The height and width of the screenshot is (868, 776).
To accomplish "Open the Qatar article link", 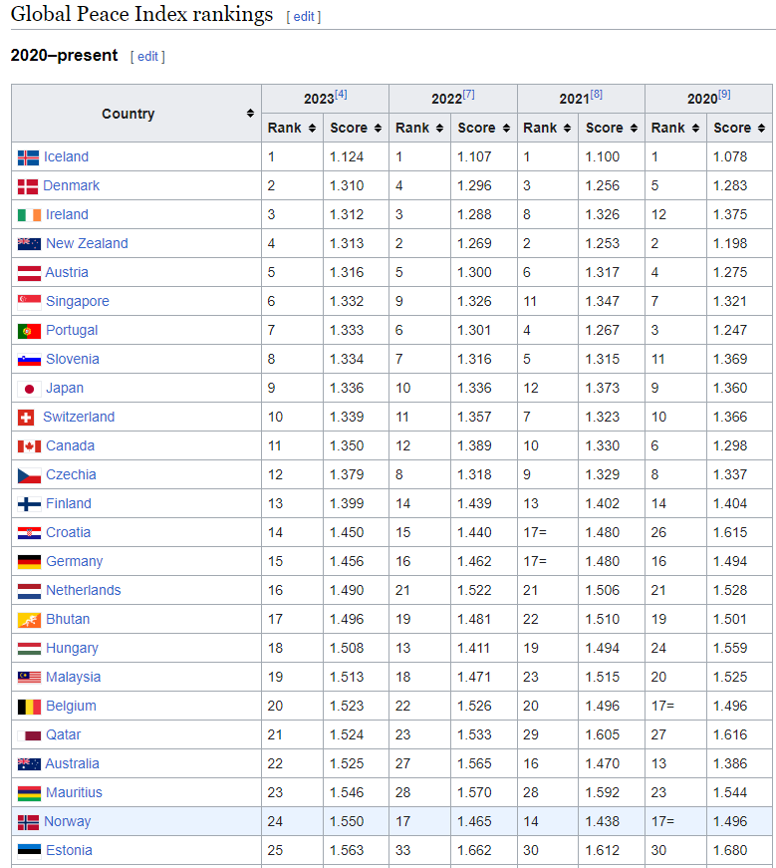I will (63, 734).
